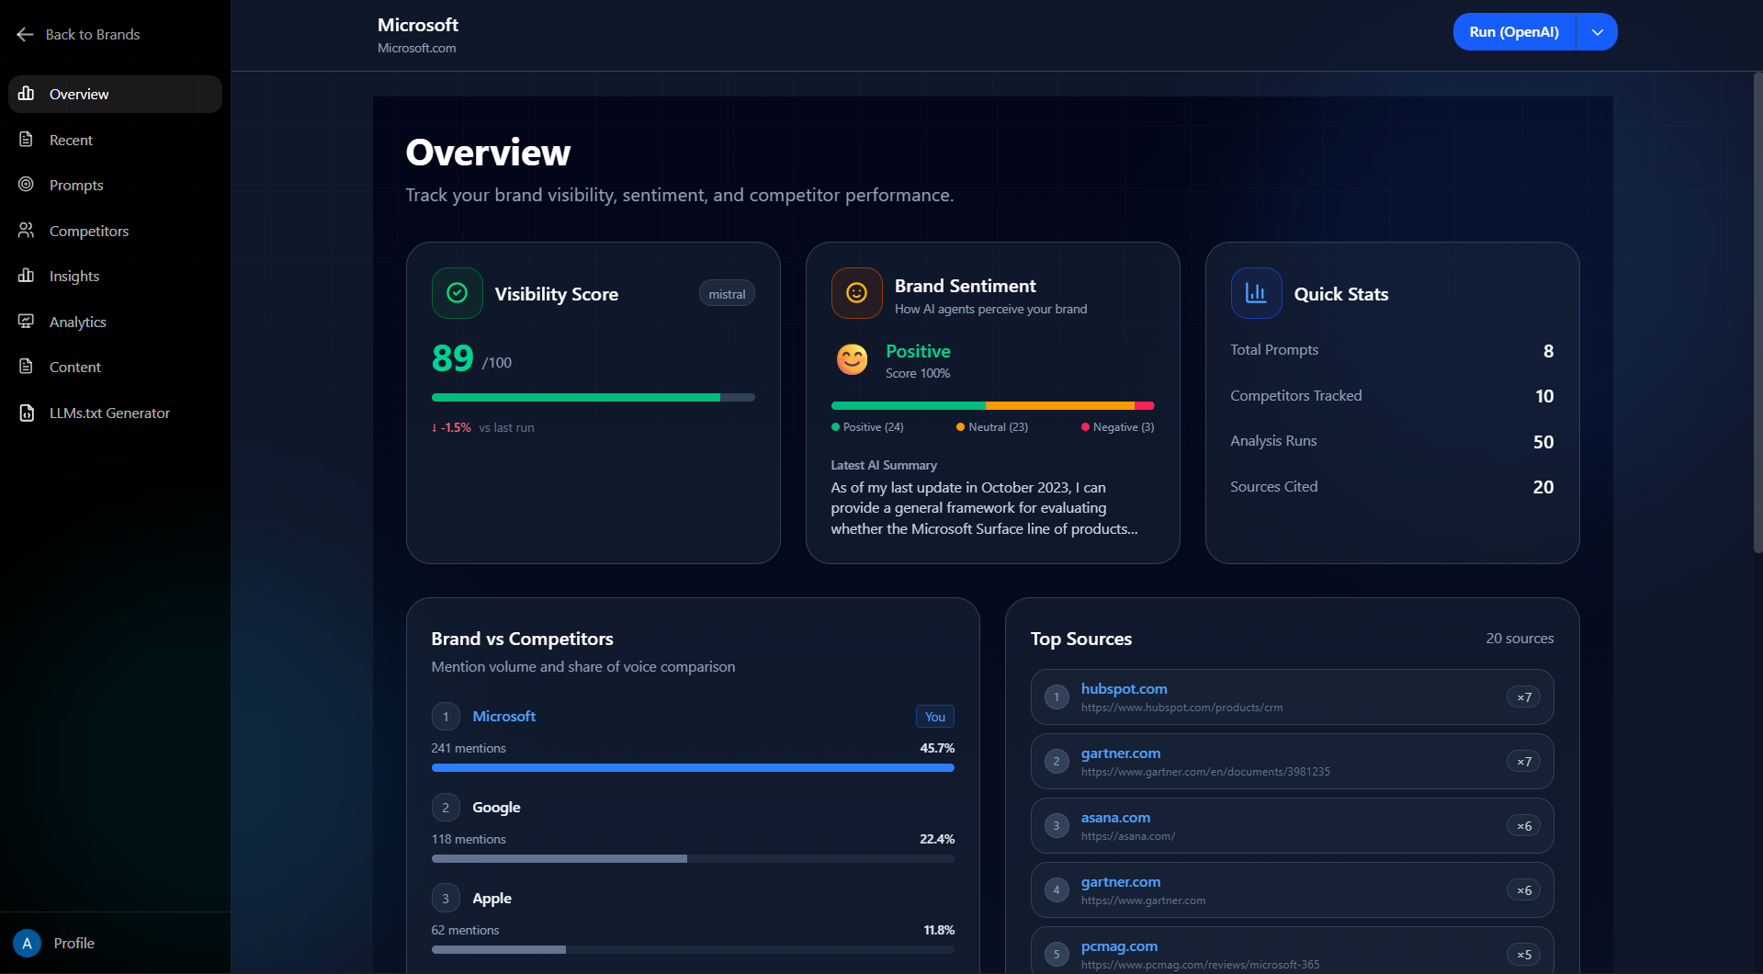Click the 20 sources count label

point(1520,638)
